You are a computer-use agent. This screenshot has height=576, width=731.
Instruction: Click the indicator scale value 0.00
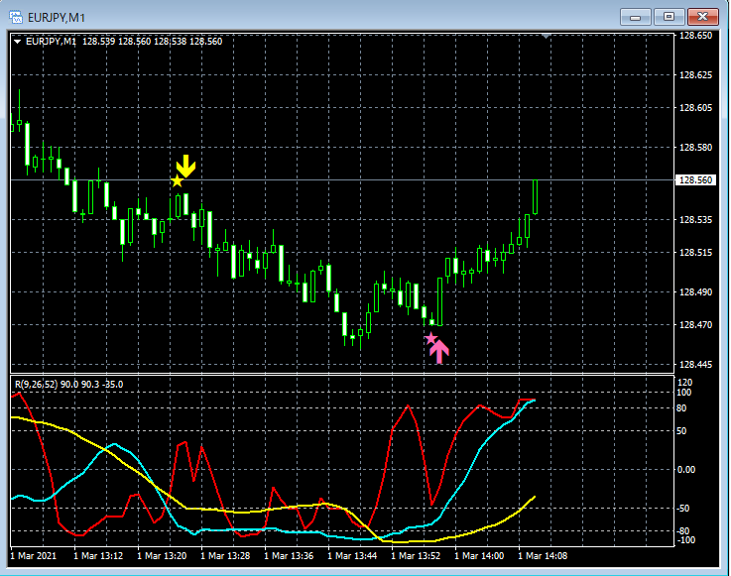(685, 470)
